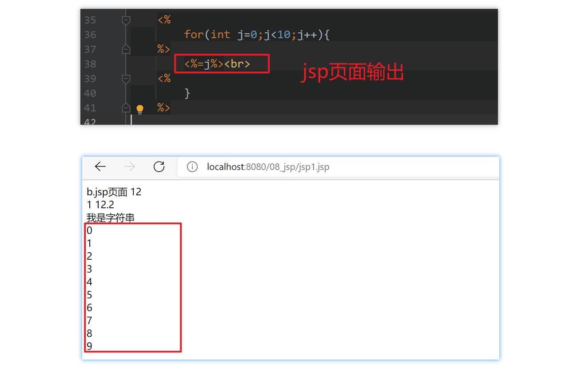Click the browser back arrow
577x372 pixels.
click(100, 166)
